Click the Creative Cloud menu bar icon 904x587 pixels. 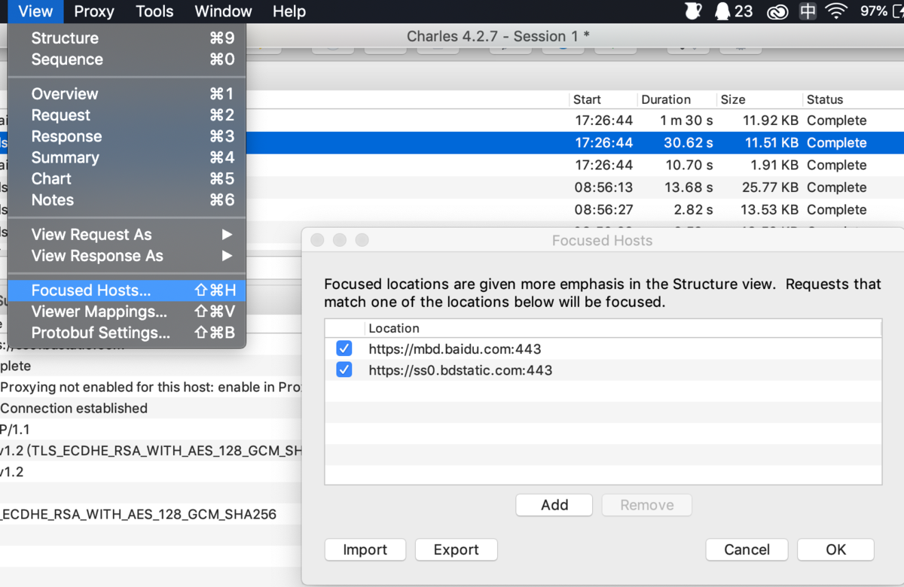[x=777, y=11]
